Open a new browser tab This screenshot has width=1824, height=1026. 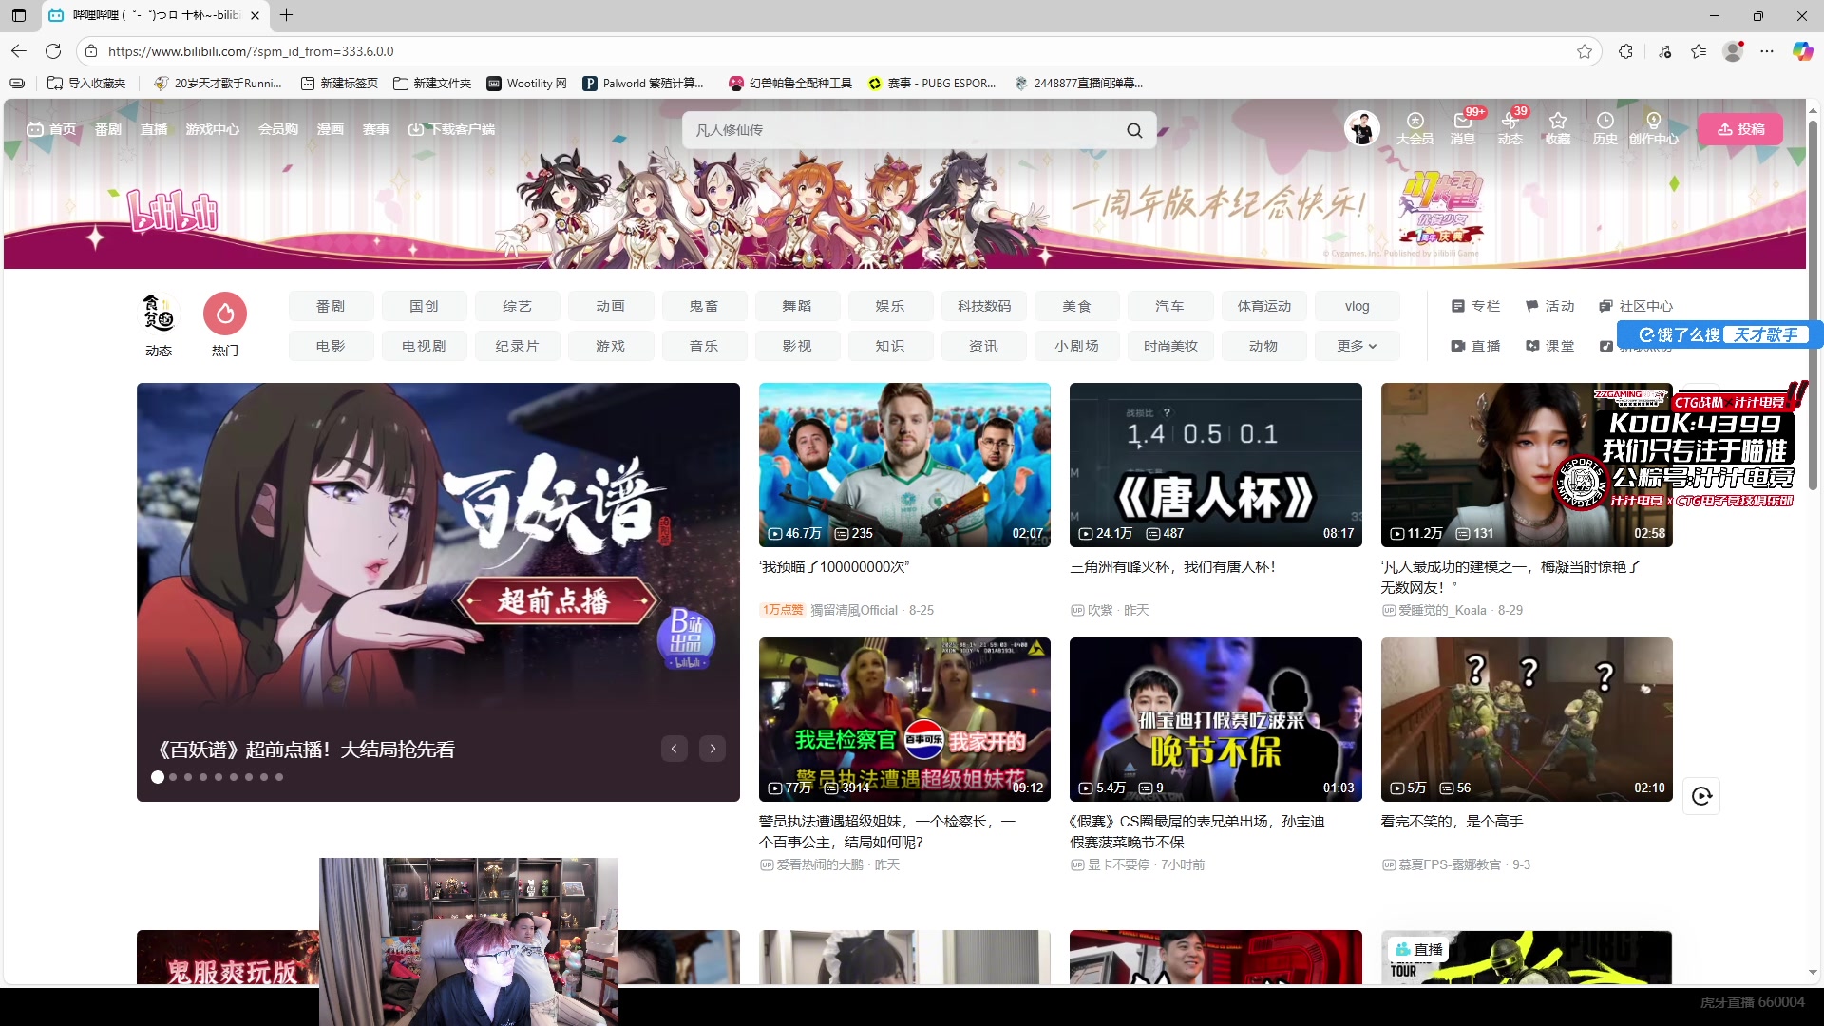click(x=287, y=15)
